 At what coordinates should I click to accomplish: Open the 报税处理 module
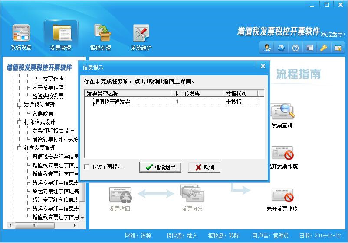[x=100, y=37]
